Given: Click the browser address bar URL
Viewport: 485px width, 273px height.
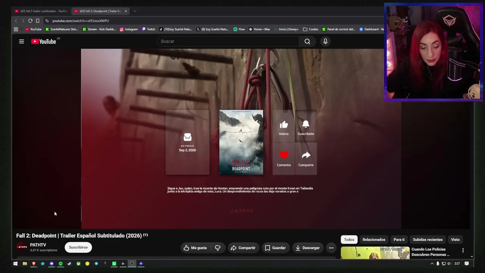Looking at the screenshot, I should (80, 21).
